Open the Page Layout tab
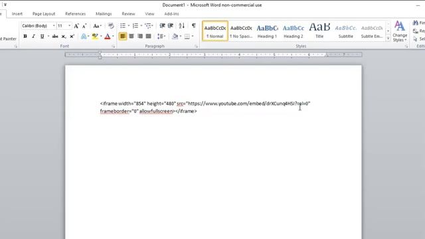 [x=44, y=14]
